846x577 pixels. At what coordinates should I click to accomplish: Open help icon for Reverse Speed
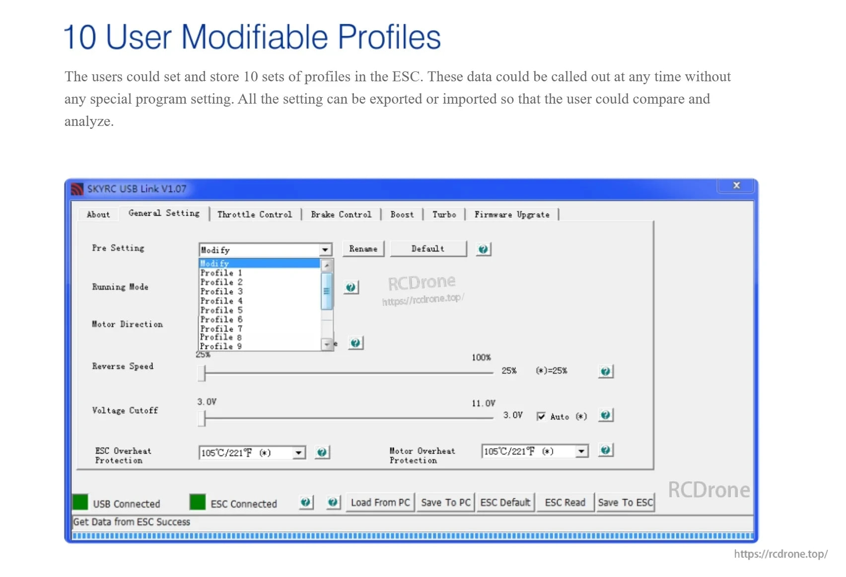coord(605,371)
